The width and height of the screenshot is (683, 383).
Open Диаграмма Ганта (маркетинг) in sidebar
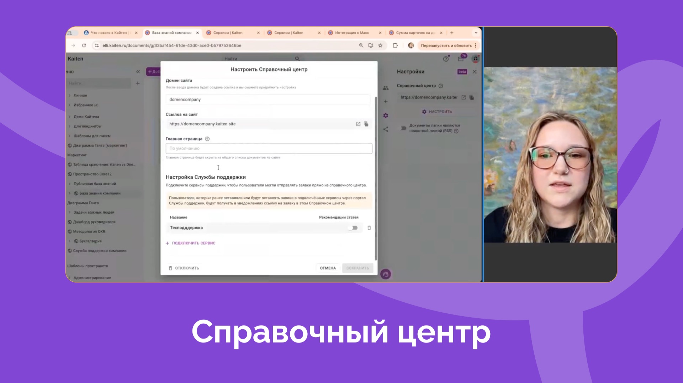click(100, 145)
